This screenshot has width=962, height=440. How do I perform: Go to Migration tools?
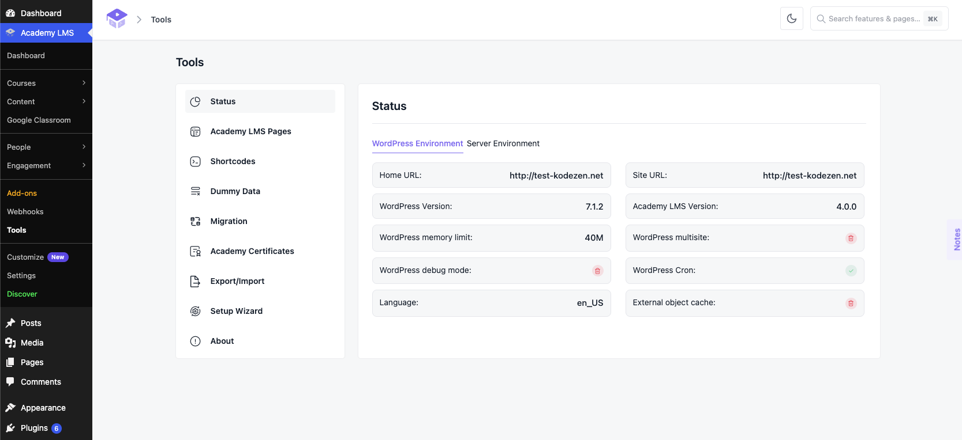coord(260,221)
